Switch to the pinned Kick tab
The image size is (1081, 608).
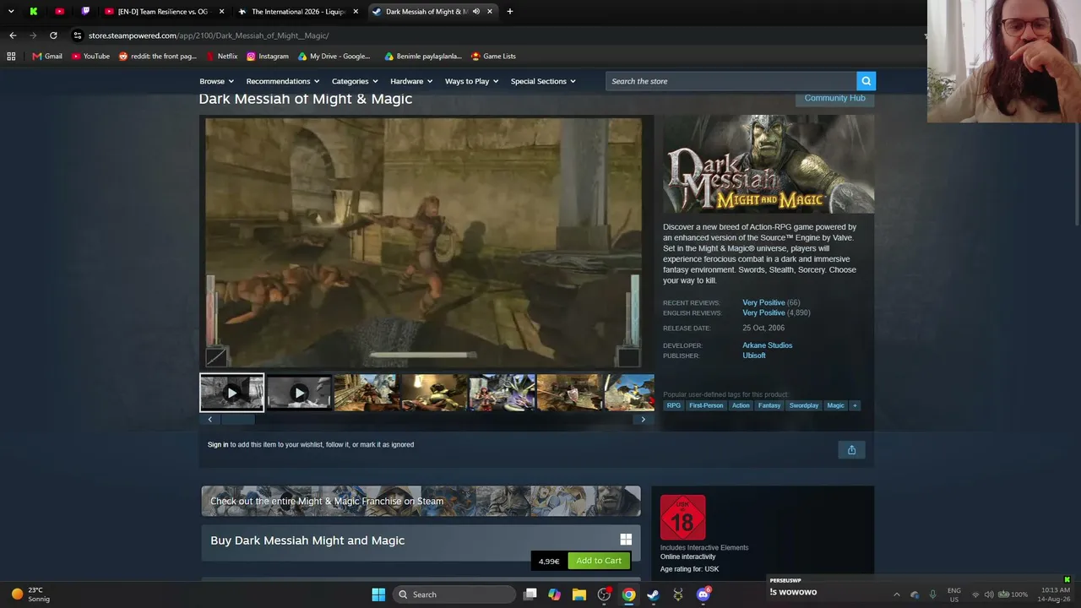(34, 12)
